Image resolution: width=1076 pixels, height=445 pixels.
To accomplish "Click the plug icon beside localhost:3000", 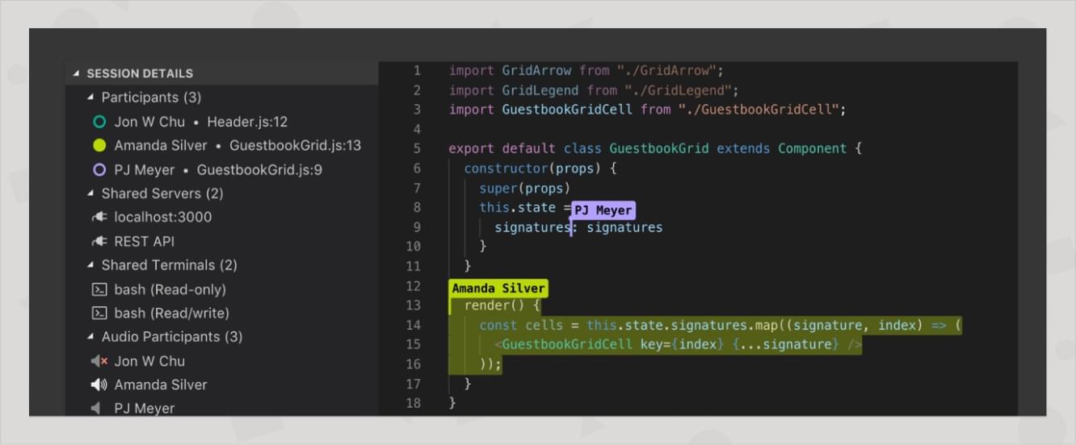I will tap(99, 218).
